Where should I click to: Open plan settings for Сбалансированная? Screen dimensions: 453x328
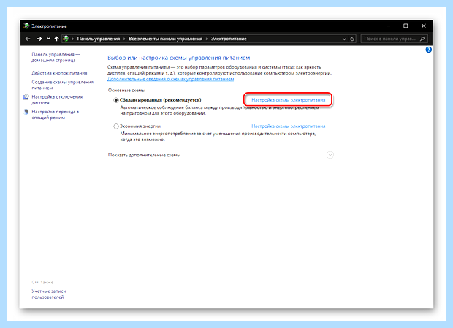click(289, 100)
